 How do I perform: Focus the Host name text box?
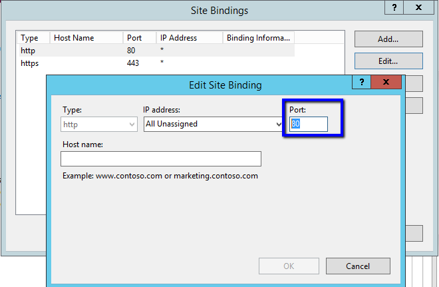click(x=160, y=158)
